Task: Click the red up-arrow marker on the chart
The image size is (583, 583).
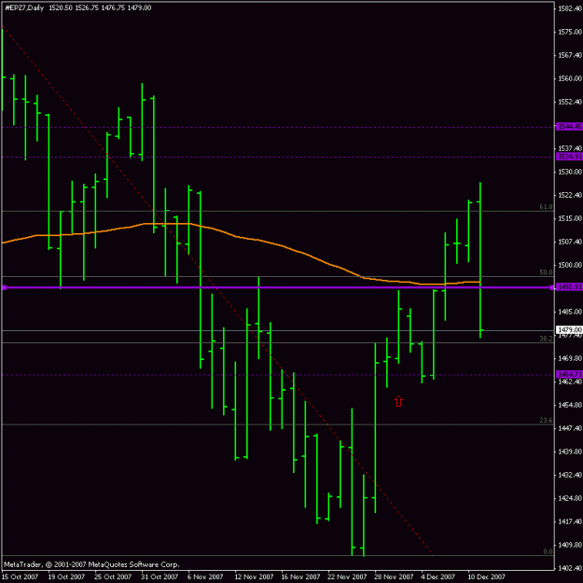Action: click(398, 401)
